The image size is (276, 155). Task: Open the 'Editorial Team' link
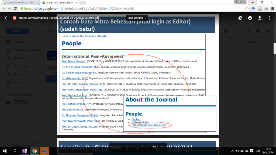click(140, 122)
